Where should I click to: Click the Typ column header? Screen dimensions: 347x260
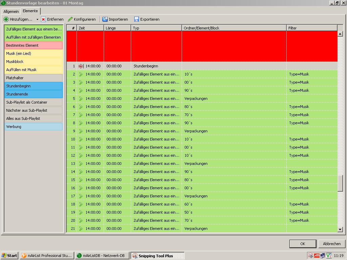[156, 28]
